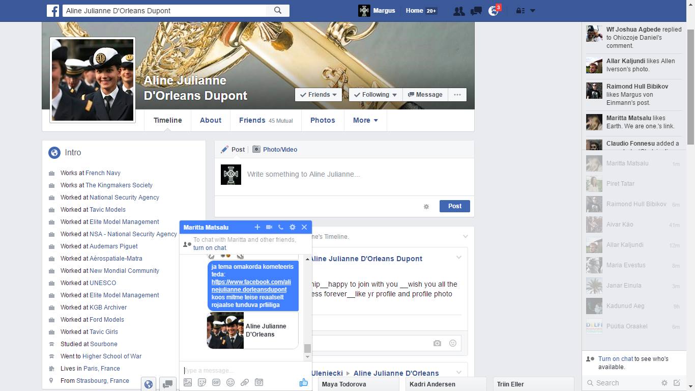Close the Maritta Matsalu chat window

304,227
